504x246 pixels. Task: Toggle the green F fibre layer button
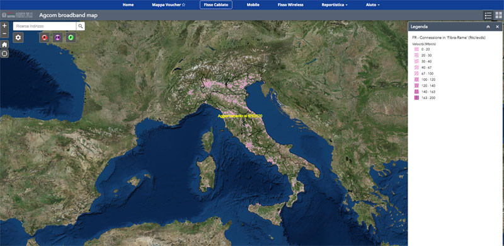coord(71,38)
